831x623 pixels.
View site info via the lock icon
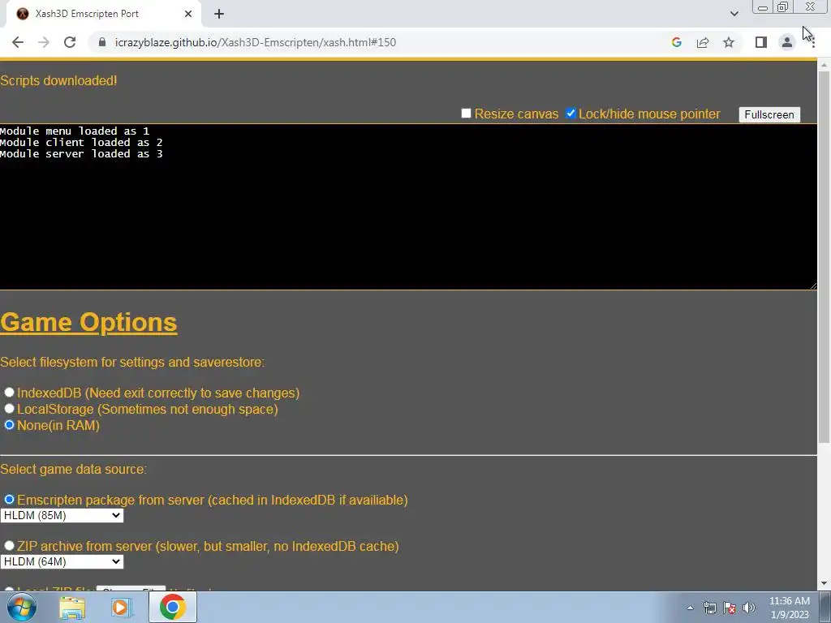102,42
